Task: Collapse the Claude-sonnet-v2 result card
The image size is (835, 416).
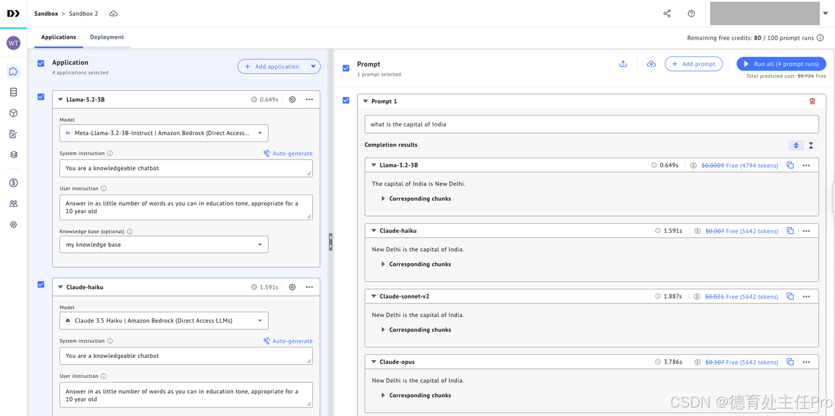Action: point(374,296)
